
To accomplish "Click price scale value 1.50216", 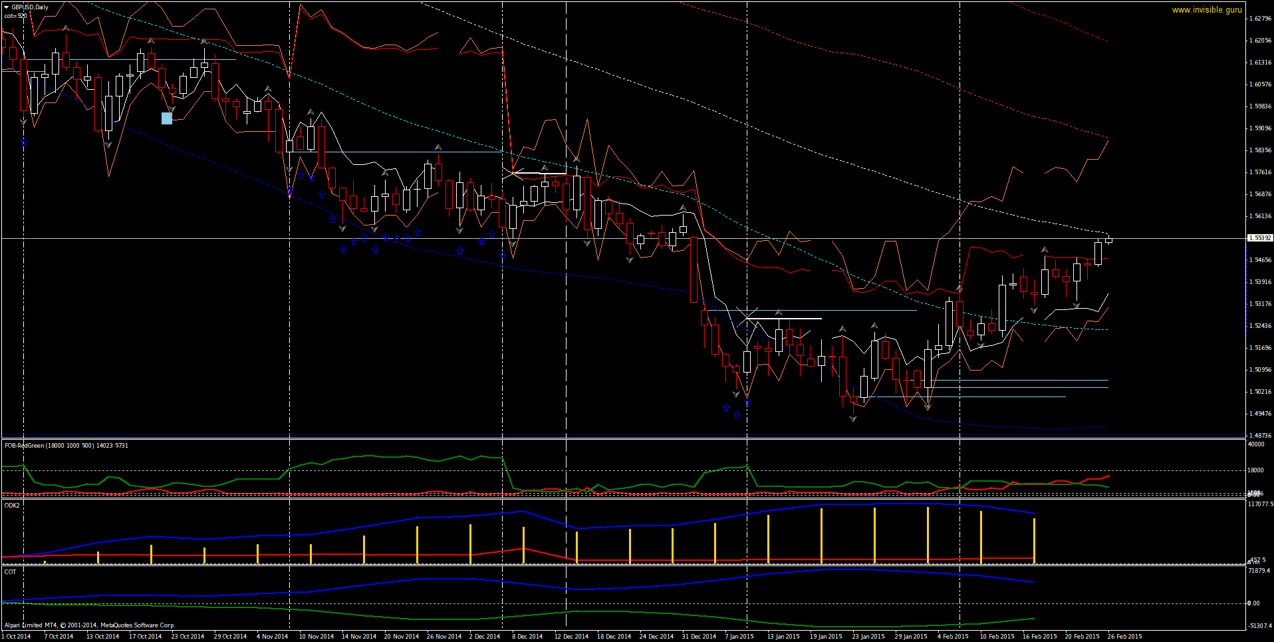I will point(1261,392).
